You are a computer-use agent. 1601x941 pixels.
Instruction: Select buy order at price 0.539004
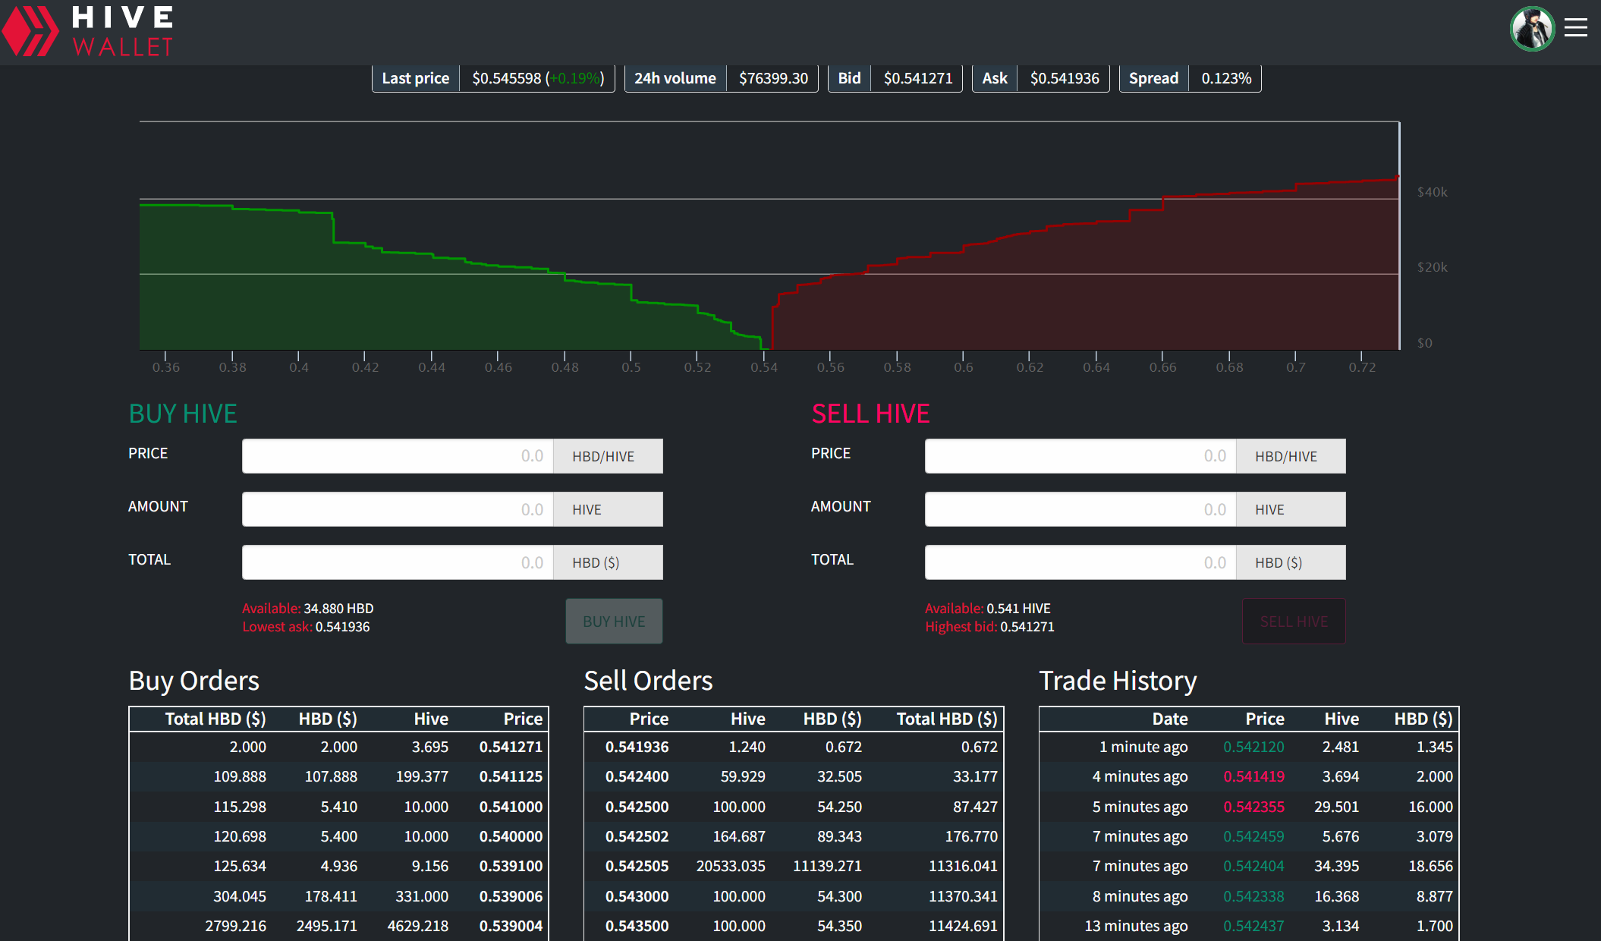[x=338, y=926]
